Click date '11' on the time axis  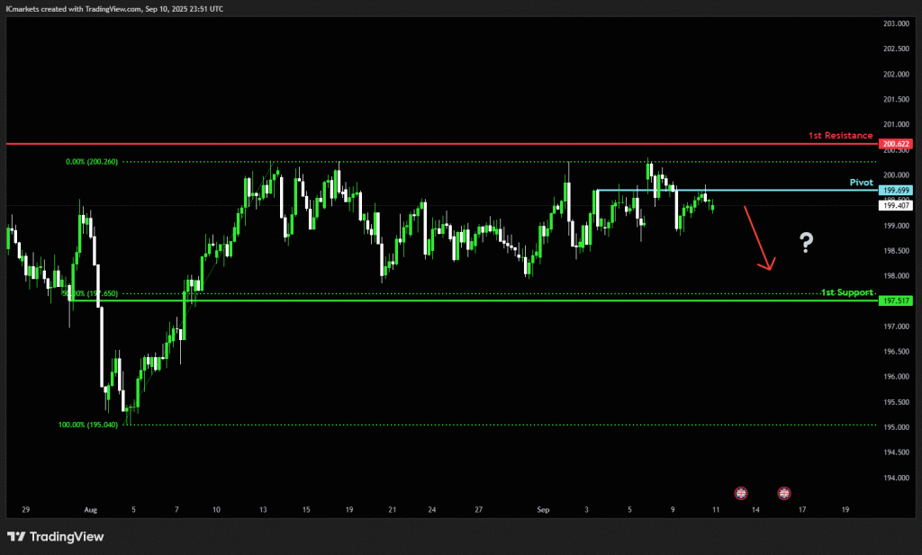click(716, 510)
